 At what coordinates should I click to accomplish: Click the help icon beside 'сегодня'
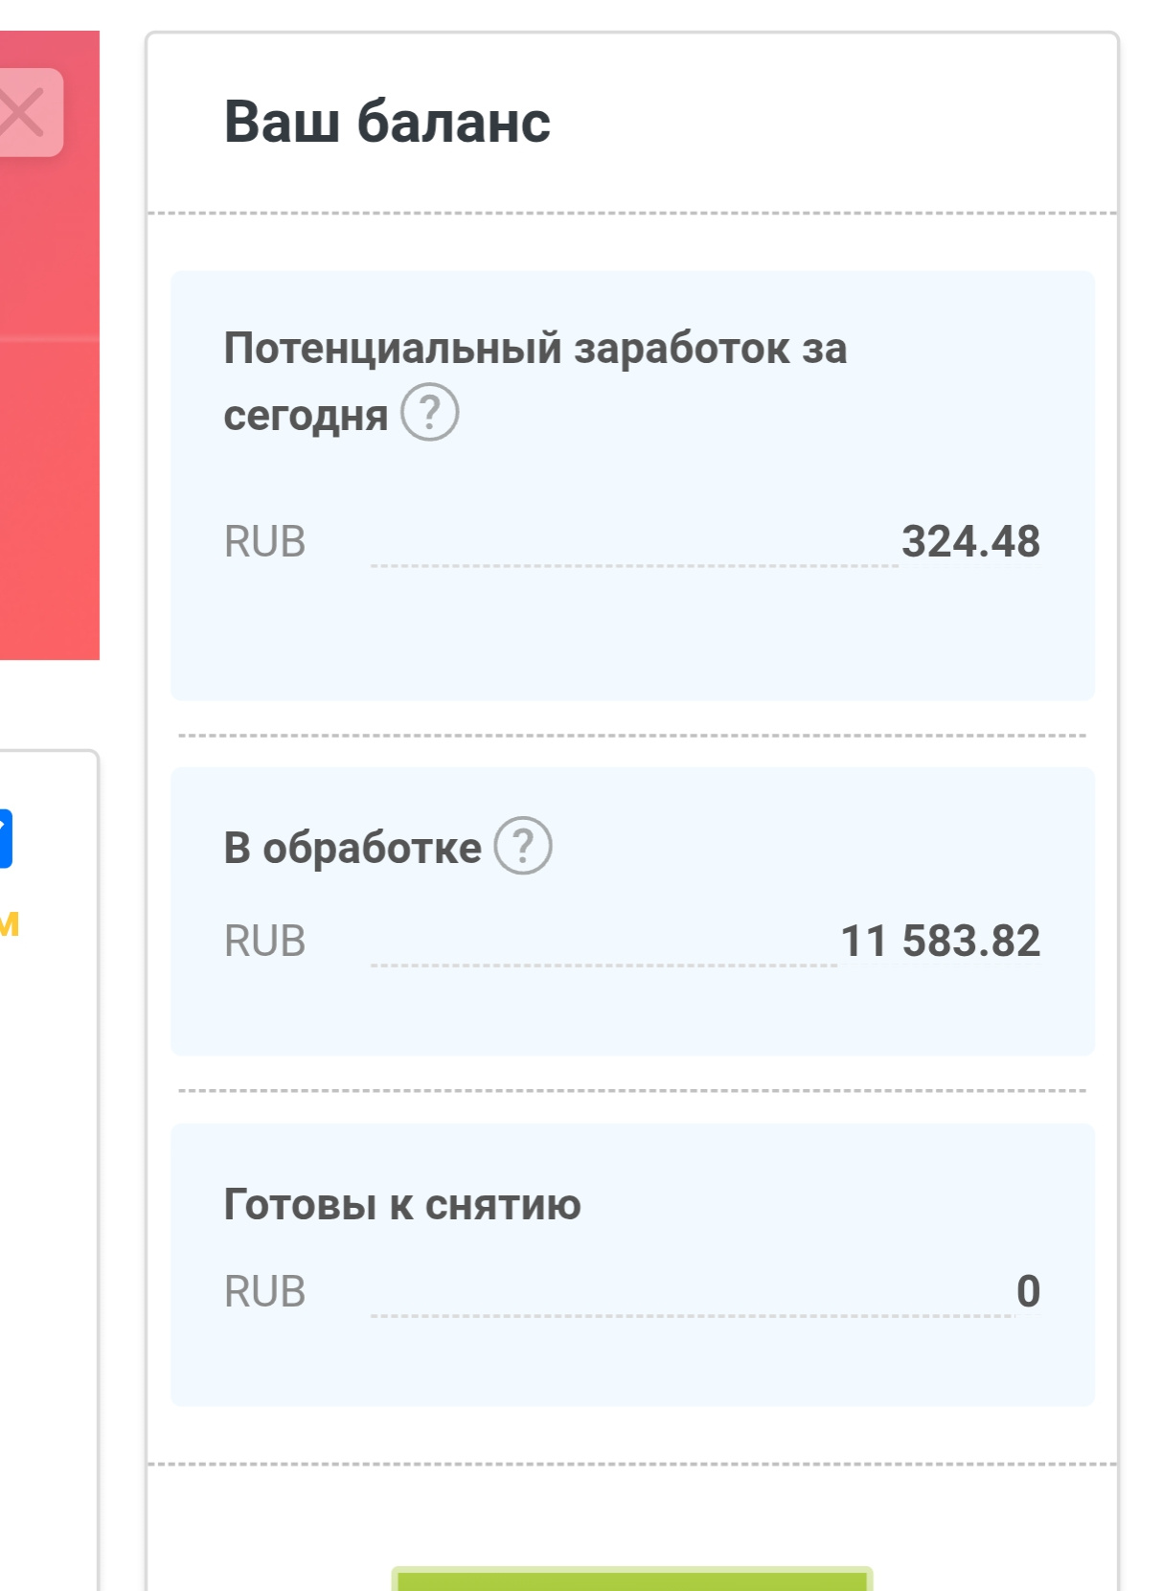pos(429,413)
